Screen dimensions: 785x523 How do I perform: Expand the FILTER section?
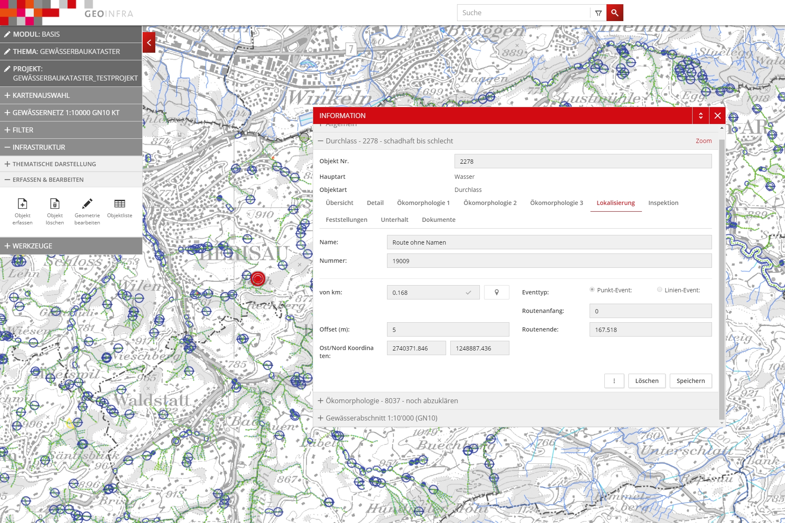[71, 130]
